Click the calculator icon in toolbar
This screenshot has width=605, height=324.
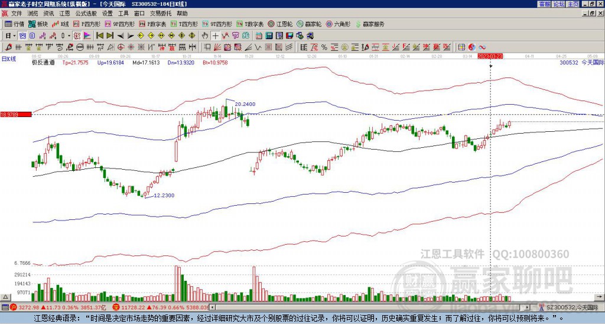(269, 36)
